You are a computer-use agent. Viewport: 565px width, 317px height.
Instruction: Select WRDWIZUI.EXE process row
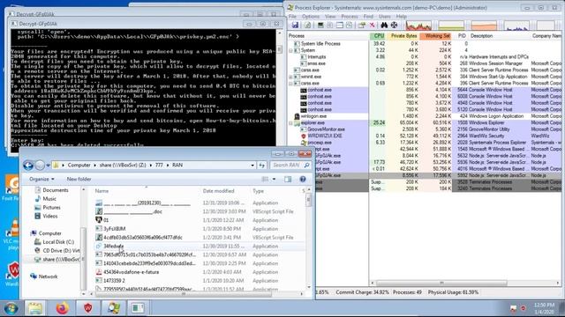pyautogui.click(x=424, y=136)
